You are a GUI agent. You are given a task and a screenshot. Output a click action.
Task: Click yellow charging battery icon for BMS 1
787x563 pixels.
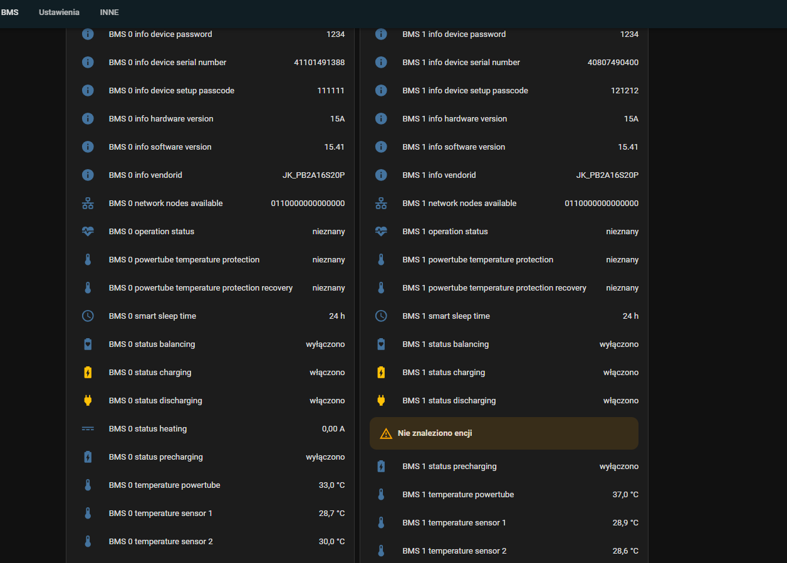[381, 373]
